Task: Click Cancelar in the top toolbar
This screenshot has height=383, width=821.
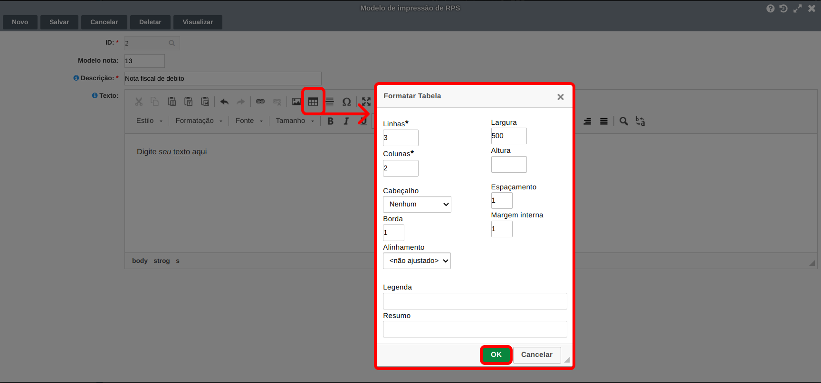Action: point(104,22)
